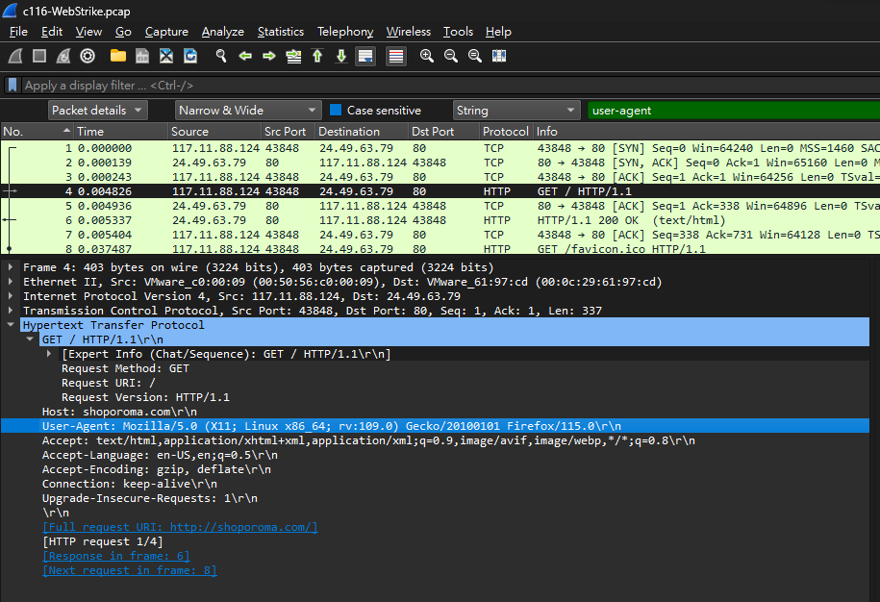Screen dimensions: 880x602
Task: Toggle packet list colorization
Action: (x=396, y=56)
